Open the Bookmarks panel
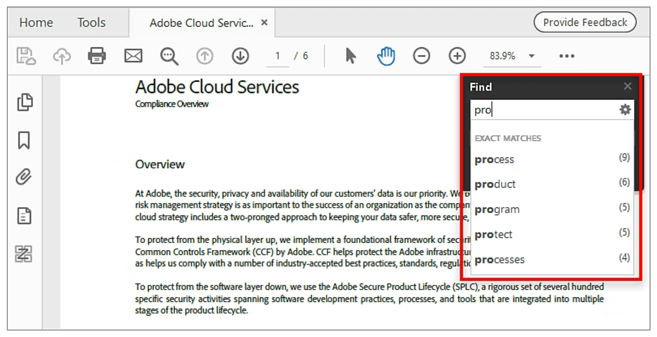Viewport: 657px width, 337px height. 24,140
